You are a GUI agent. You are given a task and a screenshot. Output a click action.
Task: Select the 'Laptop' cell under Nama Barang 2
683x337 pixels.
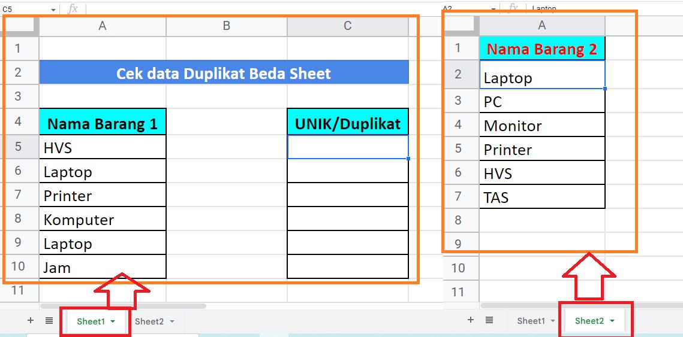tap(542, 75)
